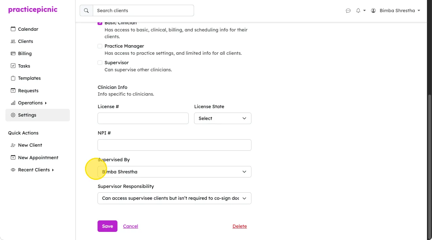Click the Clients people icon
The width and height of the screenshot is (432, 240).
coord(13,41)
